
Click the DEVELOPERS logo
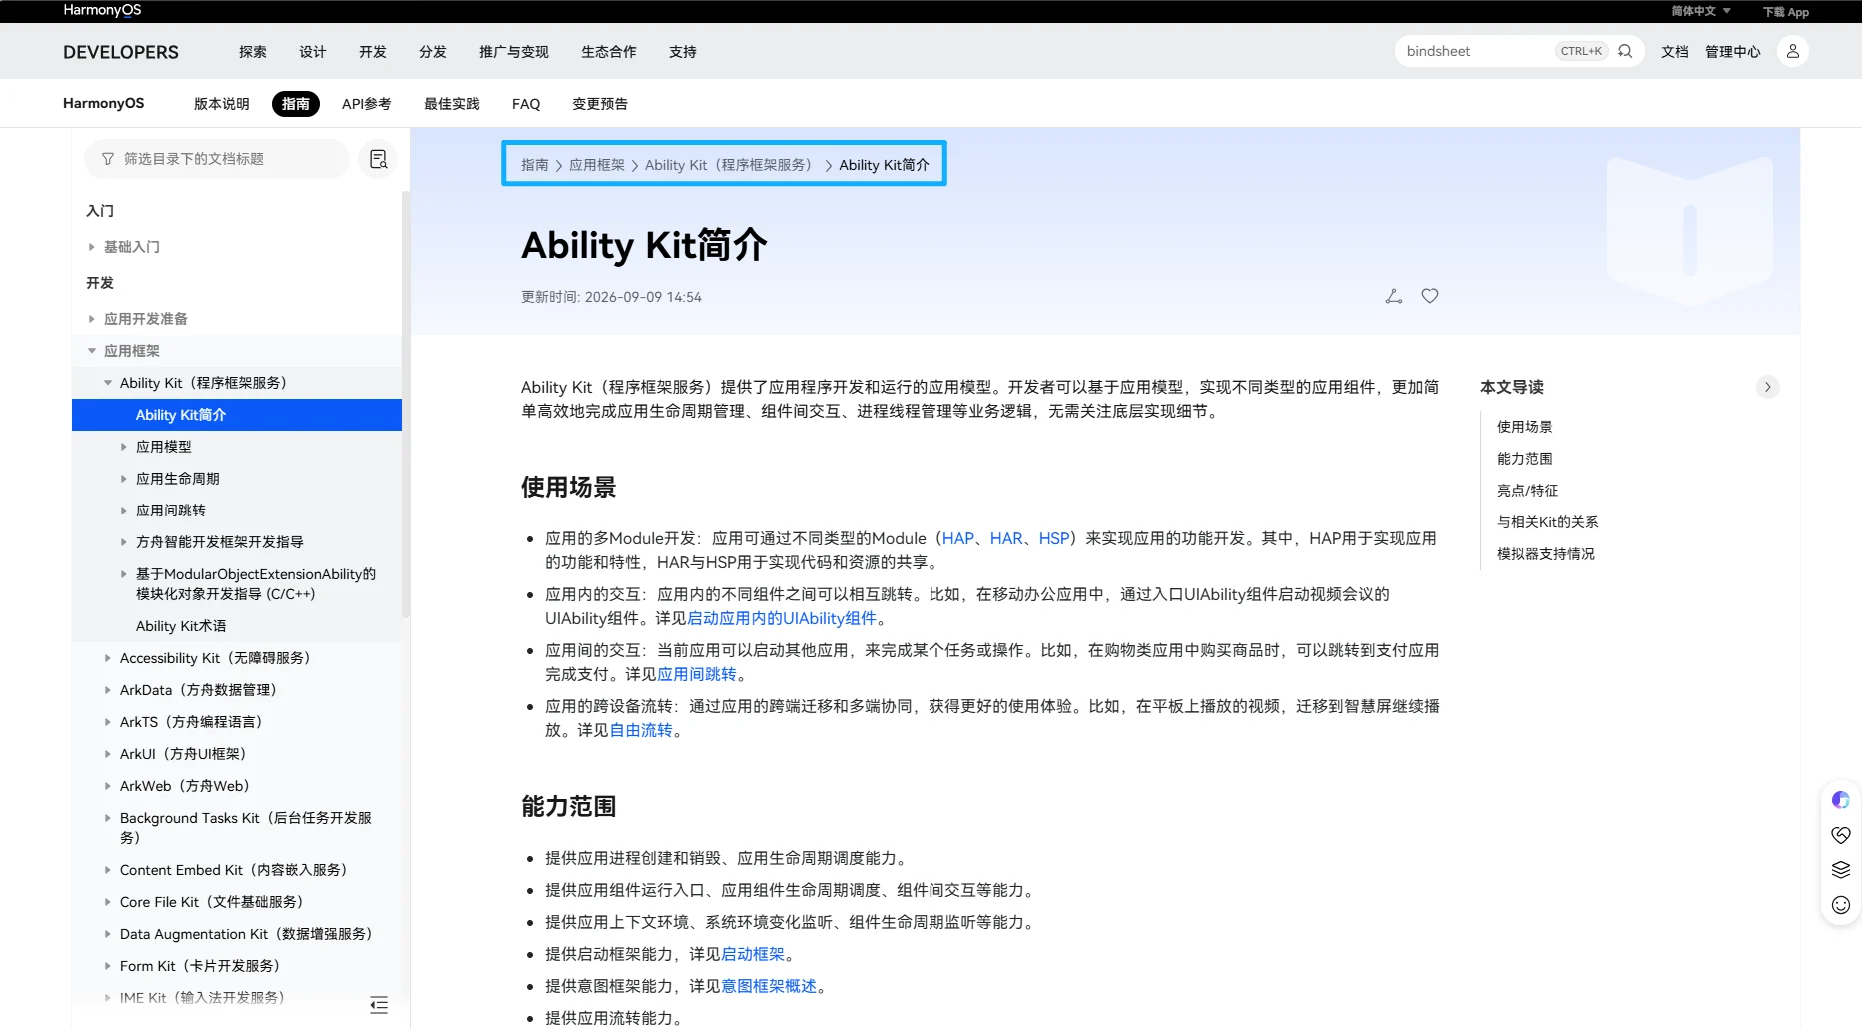coord(121,52)
